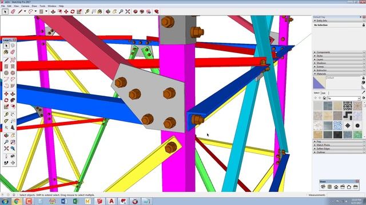The width and height of the screenshot is (366, 205).
Task: Open the Tools menu
Action: (42, 6)
